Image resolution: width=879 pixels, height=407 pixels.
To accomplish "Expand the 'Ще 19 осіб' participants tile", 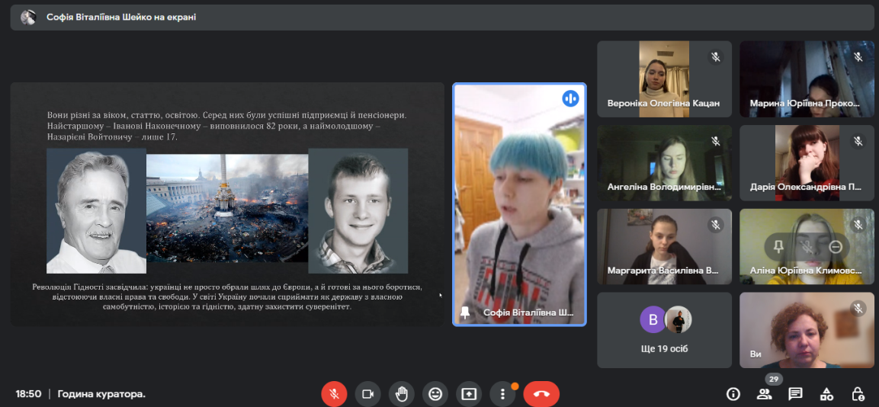I will (664, 330).
